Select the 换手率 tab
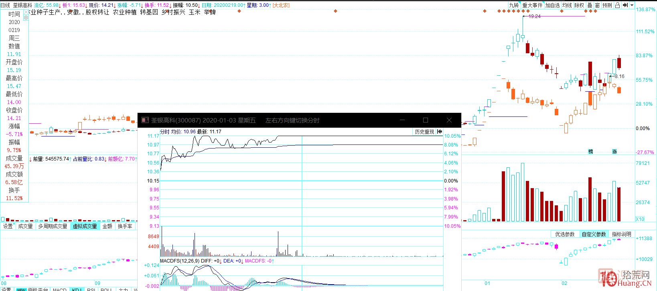 pos(125,226)
